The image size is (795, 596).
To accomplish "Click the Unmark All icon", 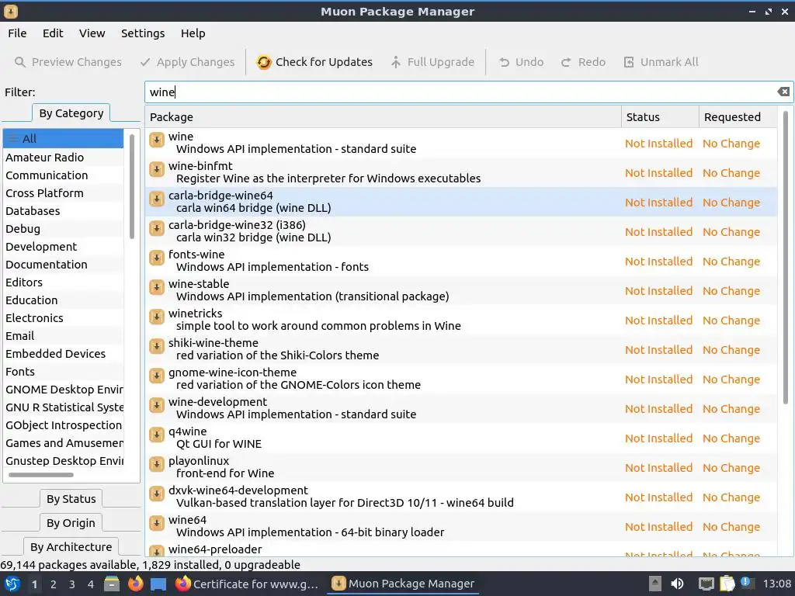I will coord(629,62).
